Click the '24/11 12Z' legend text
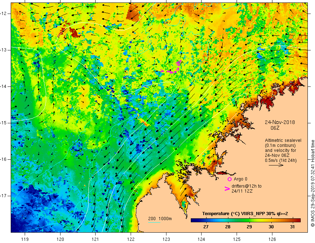315x243 pixels. pyautogui.click(x=242, y=191)
